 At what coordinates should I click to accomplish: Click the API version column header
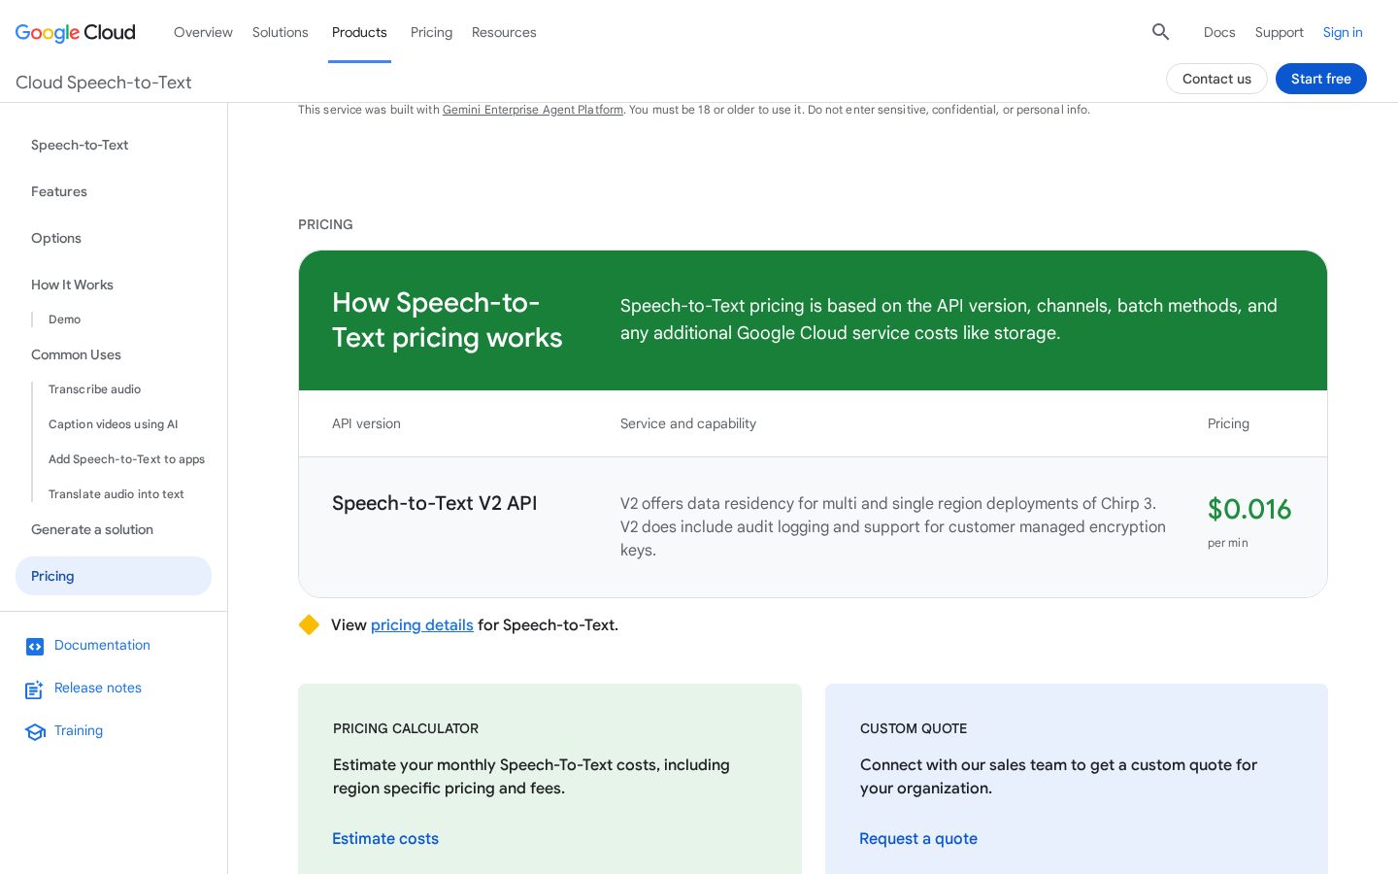coord(366,423)
